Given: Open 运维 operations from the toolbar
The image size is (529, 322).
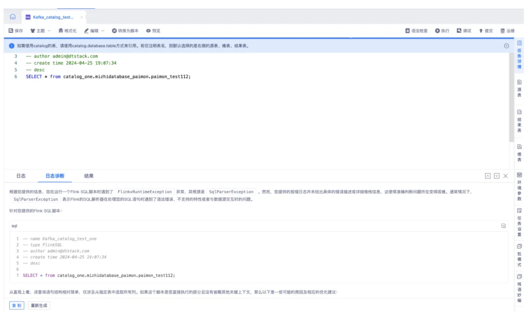Looking at the screenshot, I should click(x=507, y=31).
